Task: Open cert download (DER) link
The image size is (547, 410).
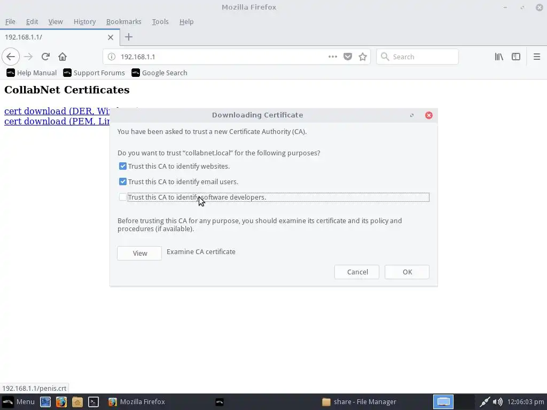Action: 57,111
